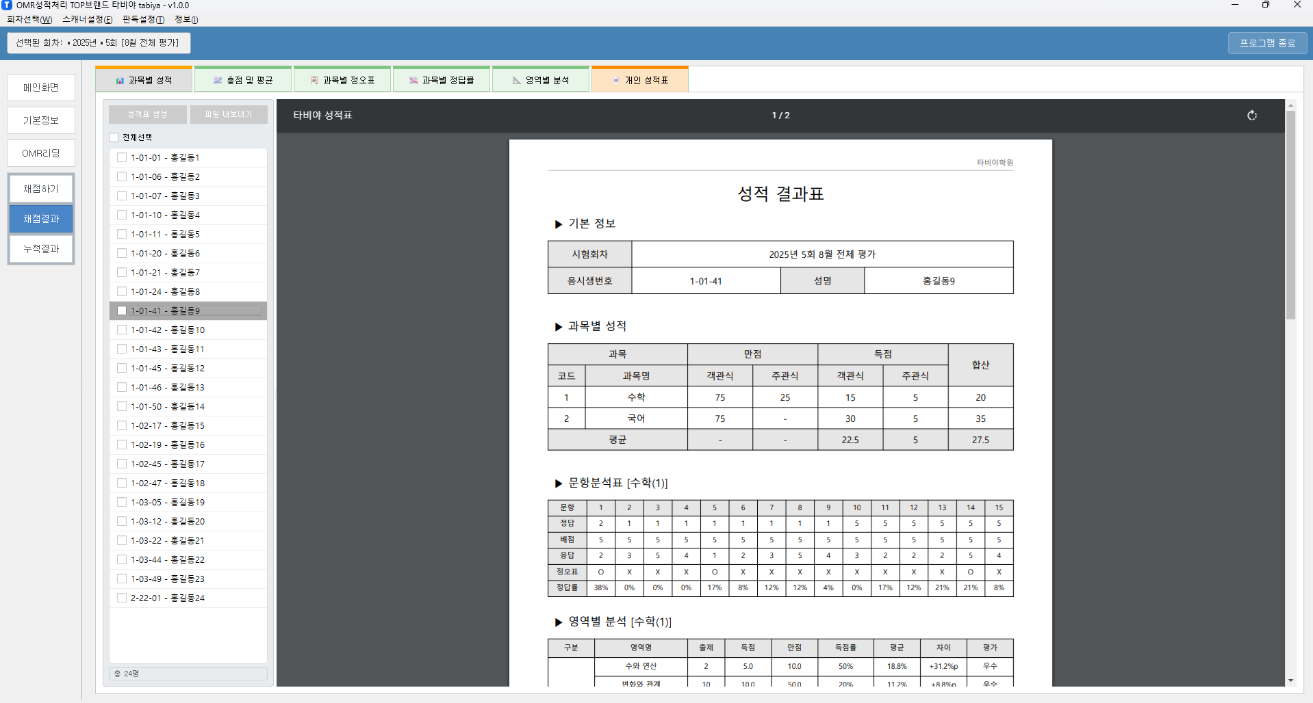Tick the checkbox for 1-01-01 홍길동1
This screenshot has width=1313, height=703.
122,157
